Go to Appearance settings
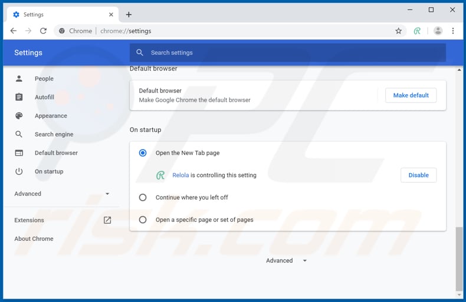This screenshot has width=466, height=302. (51, 116)
